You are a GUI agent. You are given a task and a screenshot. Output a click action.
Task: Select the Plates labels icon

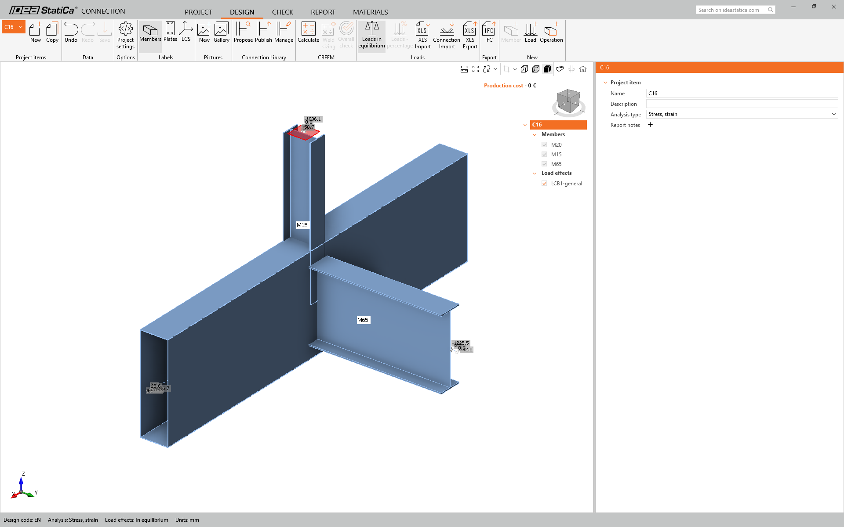pyautogui.click(x=170, y=32)
